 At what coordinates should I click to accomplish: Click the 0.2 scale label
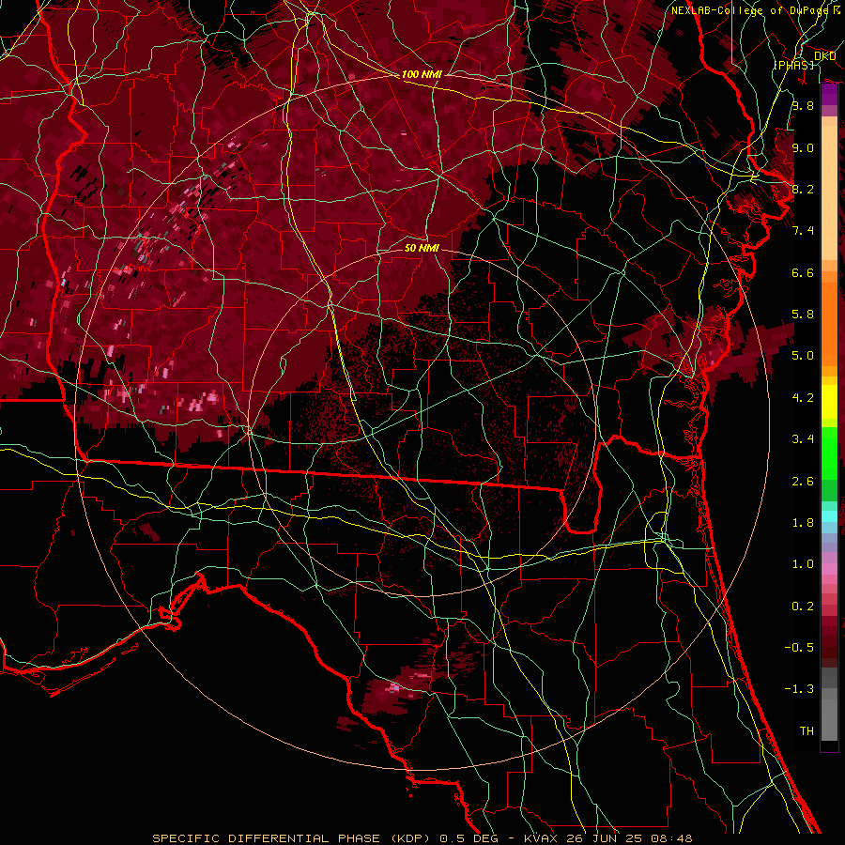[803, 607]
